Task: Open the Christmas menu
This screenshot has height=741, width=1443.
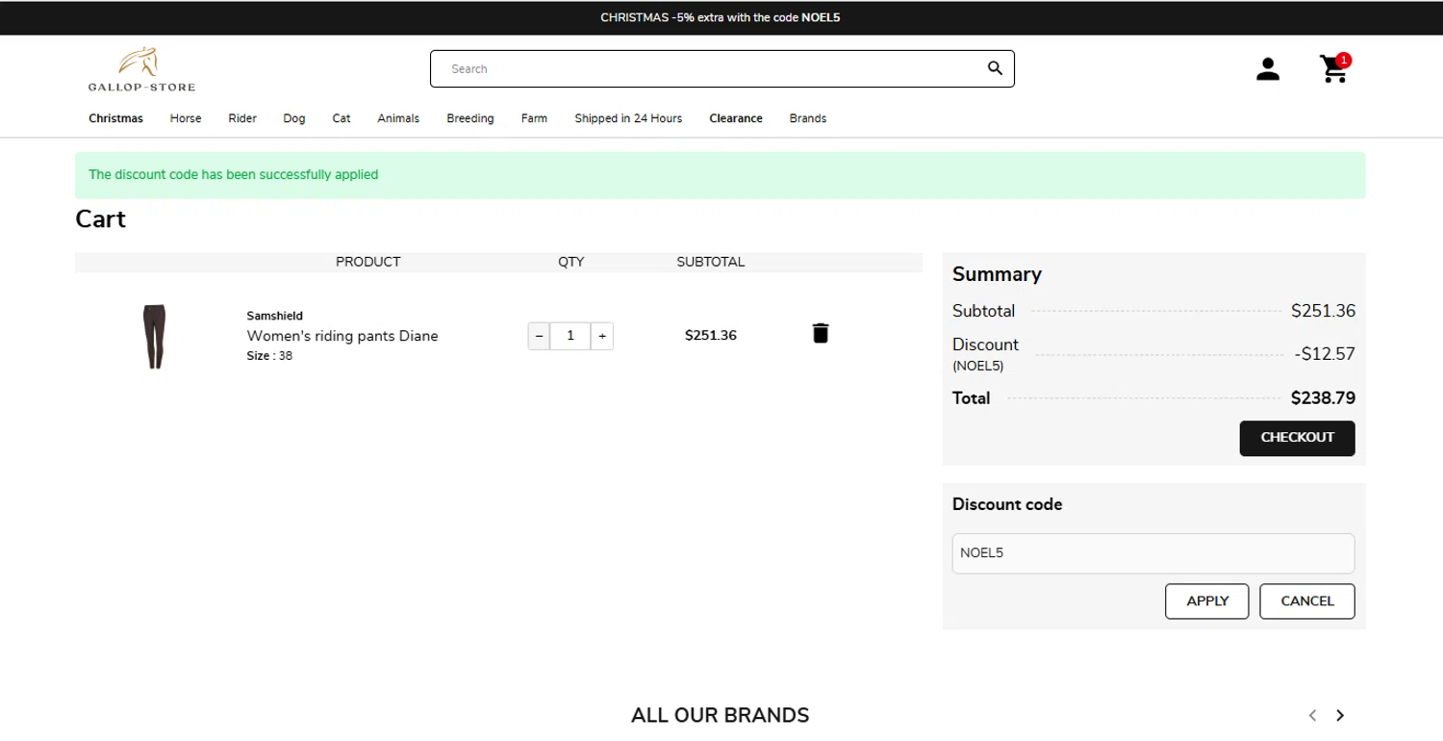Action: 115,118
